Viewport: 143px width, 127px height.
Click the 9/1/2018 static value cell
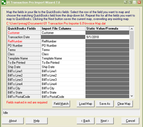point(107,37)
